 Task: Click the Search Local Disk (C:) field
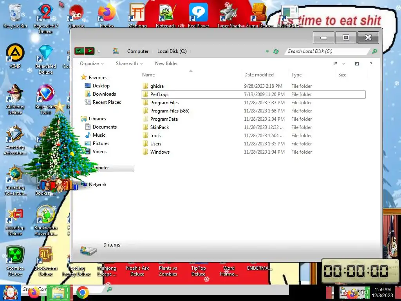coord(327,51)
